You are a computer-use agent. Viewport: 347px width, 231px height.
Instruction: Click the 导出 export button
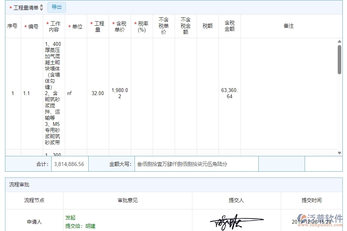pos(56,7)
